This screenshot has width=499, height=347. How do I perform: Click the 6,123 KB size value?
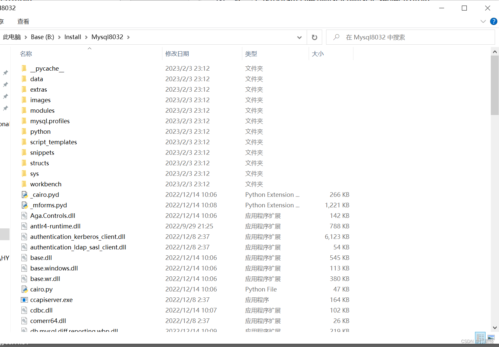tap(337, 237)
